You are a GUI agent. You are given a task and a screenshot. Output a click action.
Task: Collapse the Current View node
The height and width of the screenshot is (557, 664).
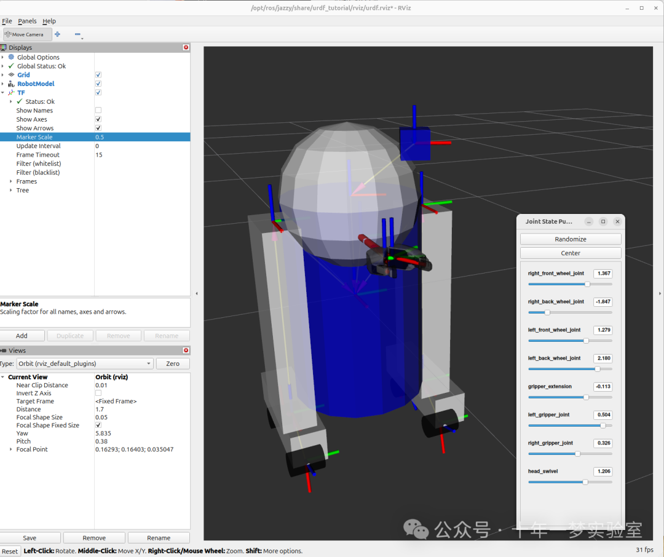click(2, 377)
